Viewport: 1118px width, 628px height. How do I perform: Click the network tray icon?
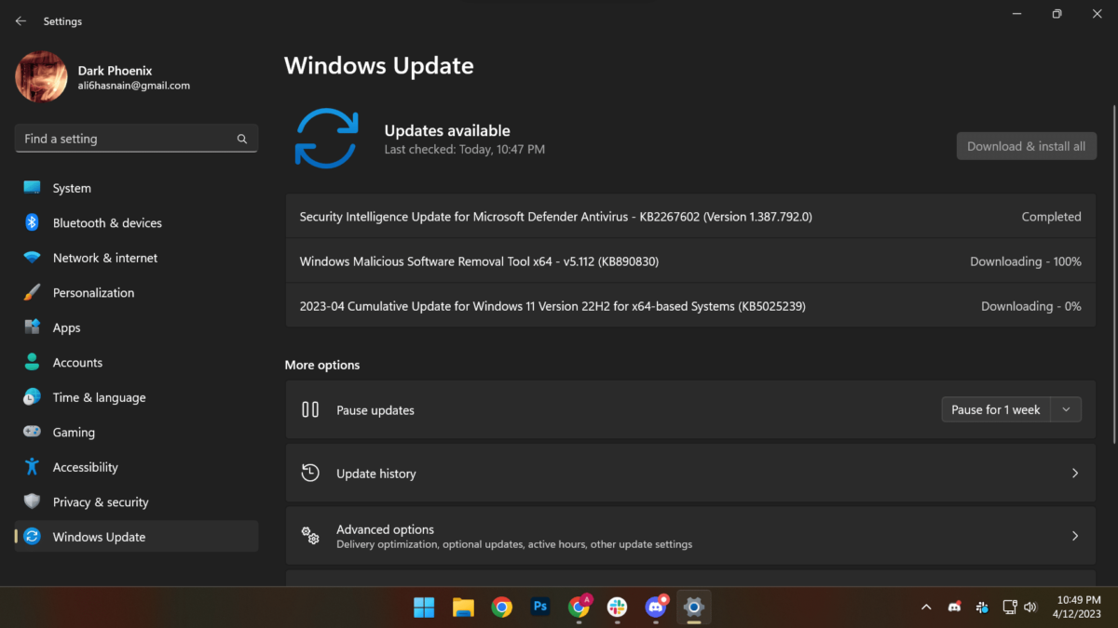[x=1009, y=608]
